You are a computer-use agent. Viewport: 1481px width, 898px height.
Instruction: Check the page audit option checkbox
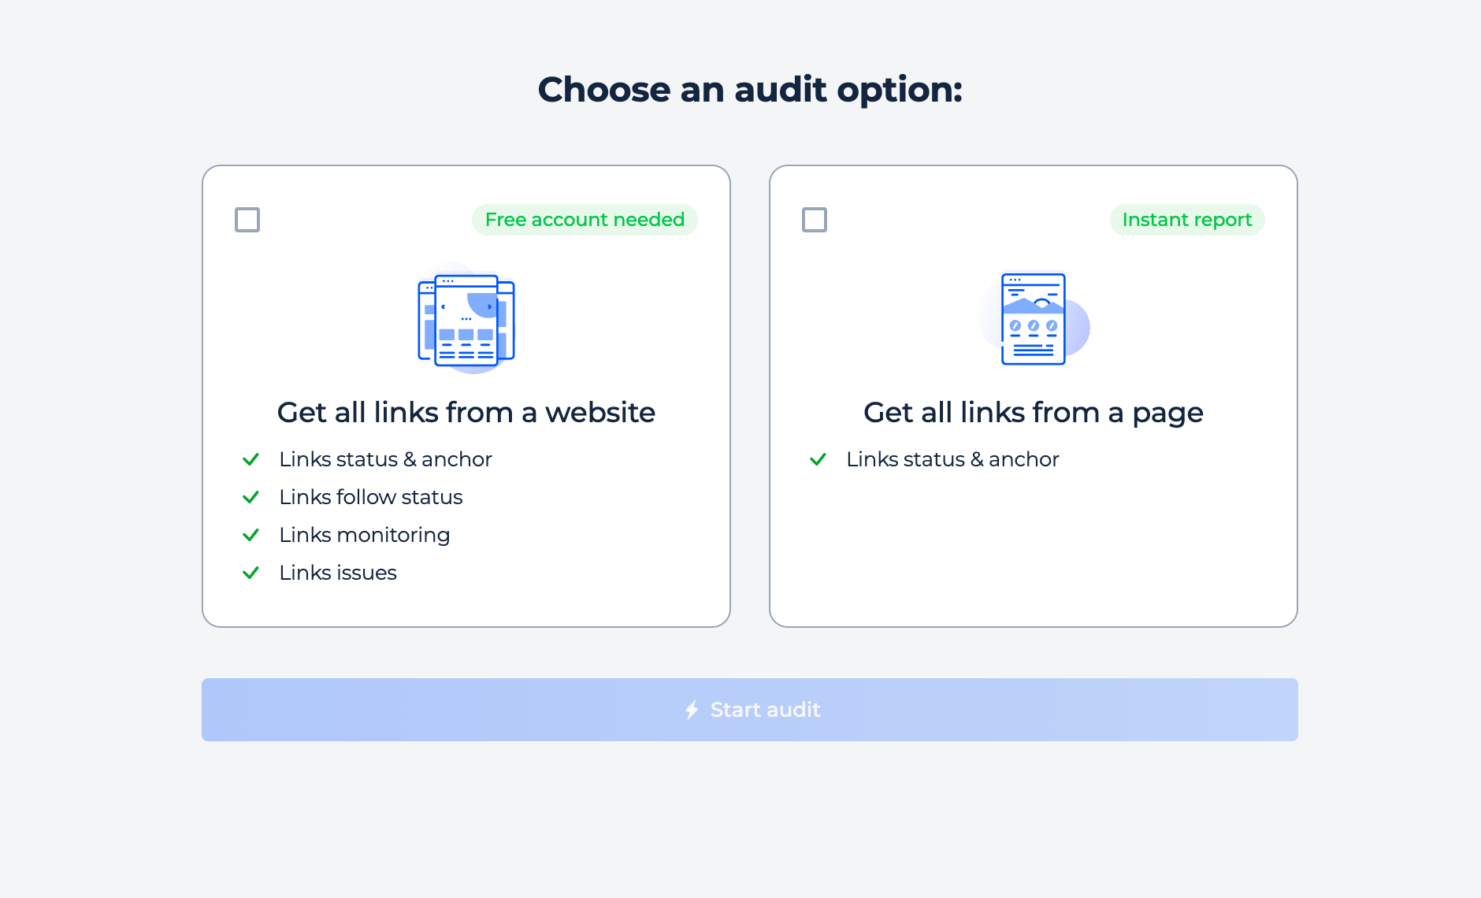(x=815, y=220)
